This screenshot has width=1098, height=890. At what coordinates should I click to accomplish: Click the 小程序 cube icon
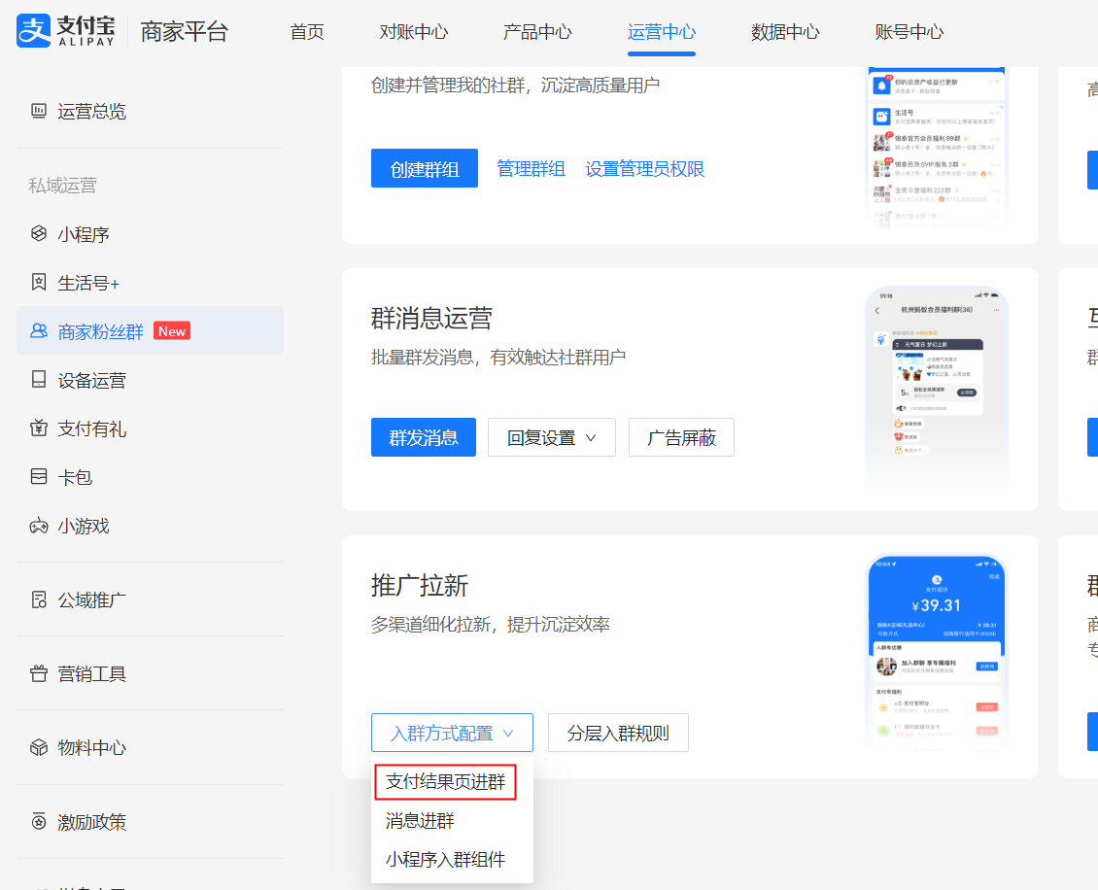pos(39,234)
